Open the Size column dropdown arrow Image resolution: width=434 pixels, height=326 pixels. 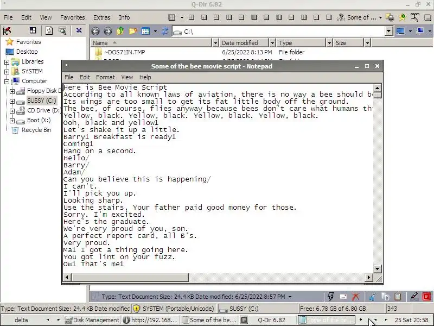click(x=367, y=43)
